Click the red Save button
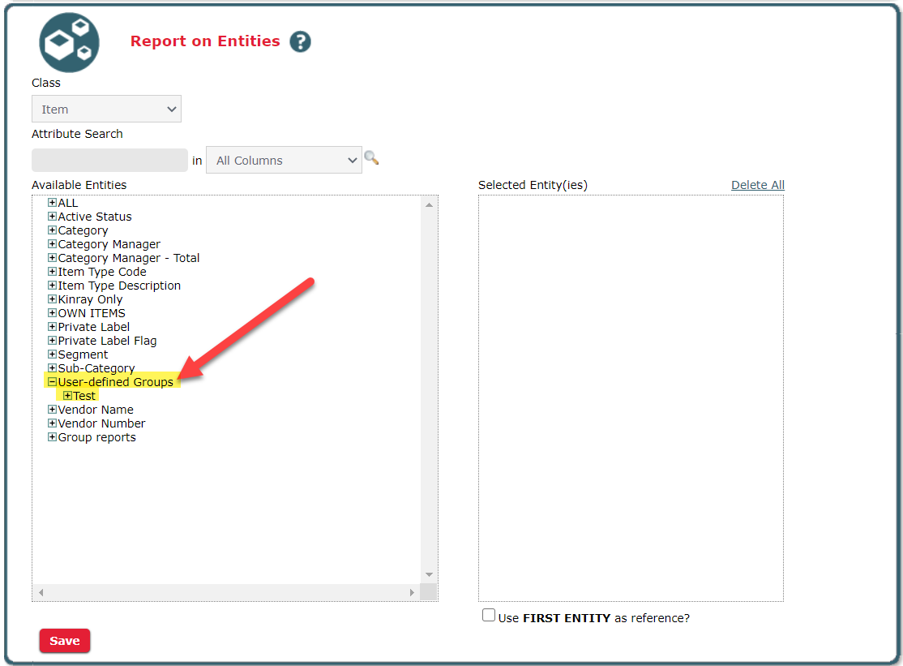This screenshot has width=903, height=666. pyautogui.click(x=65, y=641)
